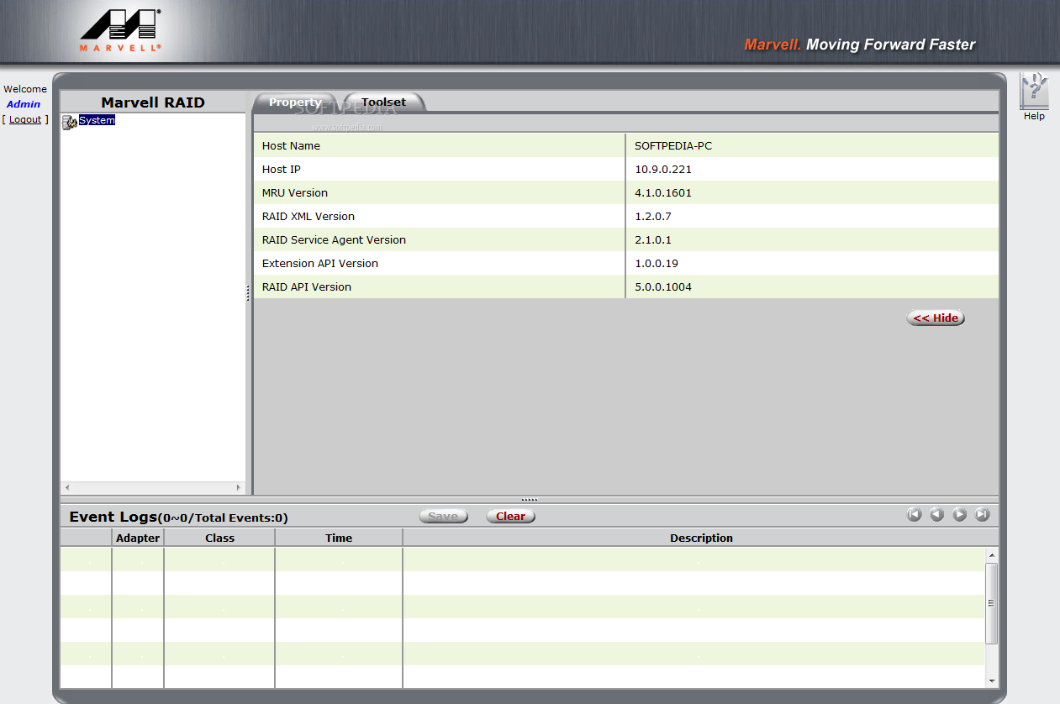Select the System tree node

click(x=97, y=120)
